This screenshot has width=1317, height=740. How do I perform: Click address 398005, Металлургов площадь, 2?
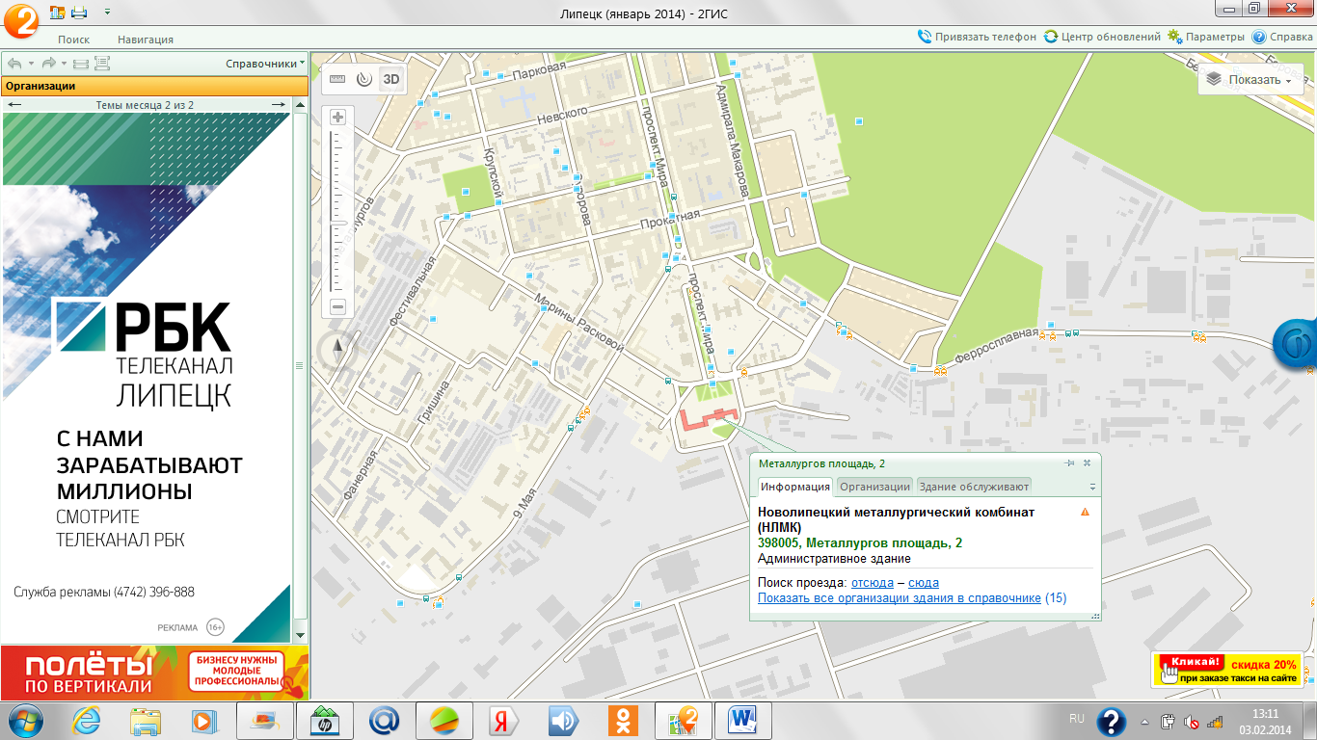(x=860, y=543)
